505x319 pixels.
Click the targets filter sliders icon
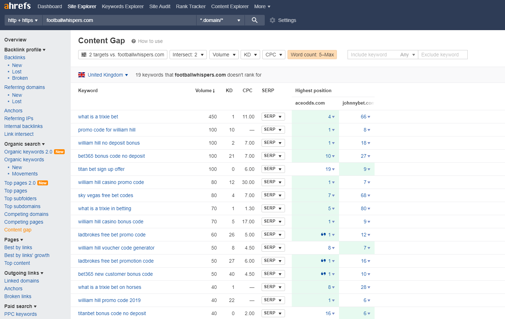84,55
